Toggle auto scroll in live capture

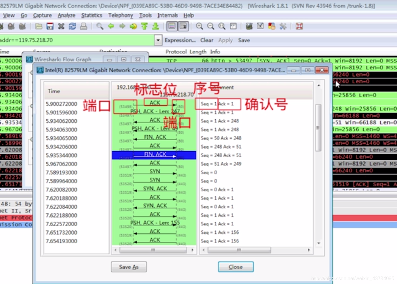click(183, 27)
